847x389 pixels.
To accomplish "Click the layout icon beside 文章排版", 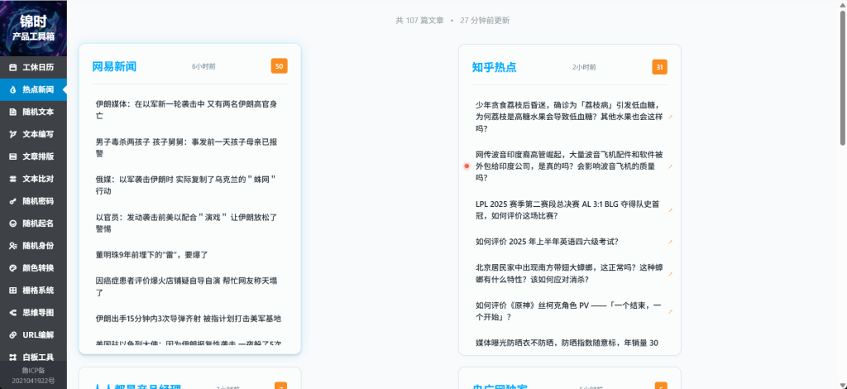I will [13, 156].
